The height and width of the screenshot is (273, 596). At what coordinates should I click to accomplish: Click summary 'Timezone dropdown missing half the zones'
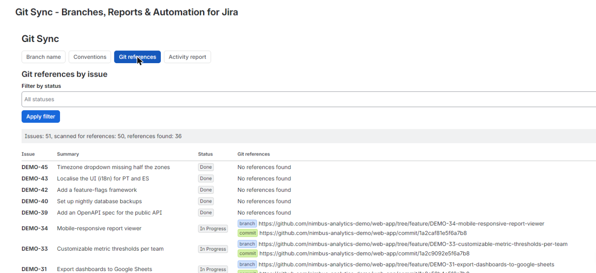(113, 167)
